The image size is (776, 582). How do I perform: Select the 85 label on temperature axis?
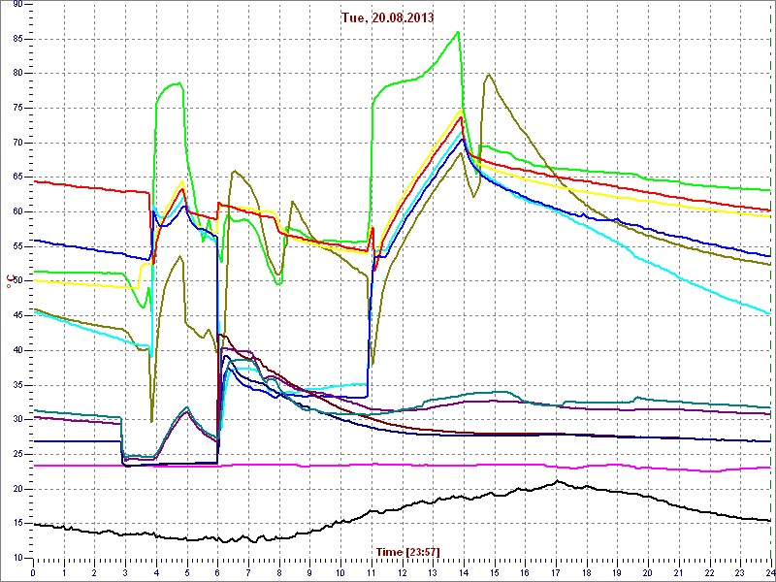tap(17, 39)
